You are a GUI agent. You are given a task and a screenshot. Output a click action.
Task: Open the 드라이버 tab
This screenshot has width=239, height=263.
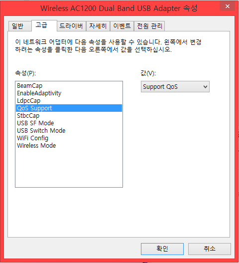72,26
